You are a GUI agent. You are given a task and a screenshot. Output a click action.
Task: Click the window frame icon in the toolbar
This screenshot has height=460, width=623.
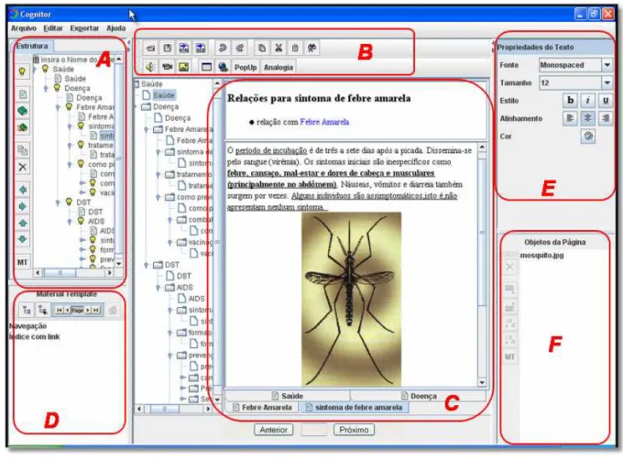point(206,67)
